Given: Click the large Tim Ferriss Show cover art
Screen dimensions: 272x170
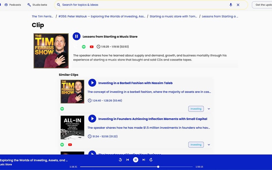Looking at the screenshot, I should tap(51, 51).
